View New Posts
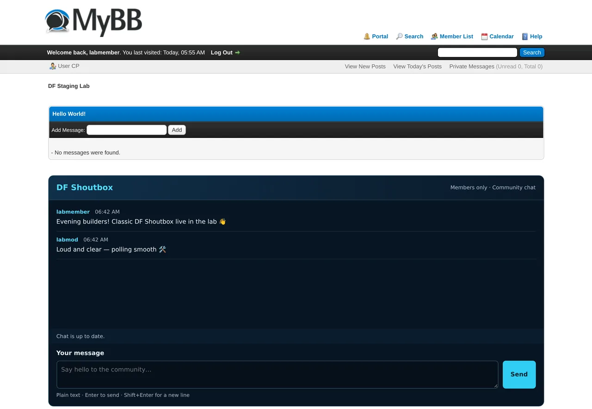592x409 pixels. (365, 67)
